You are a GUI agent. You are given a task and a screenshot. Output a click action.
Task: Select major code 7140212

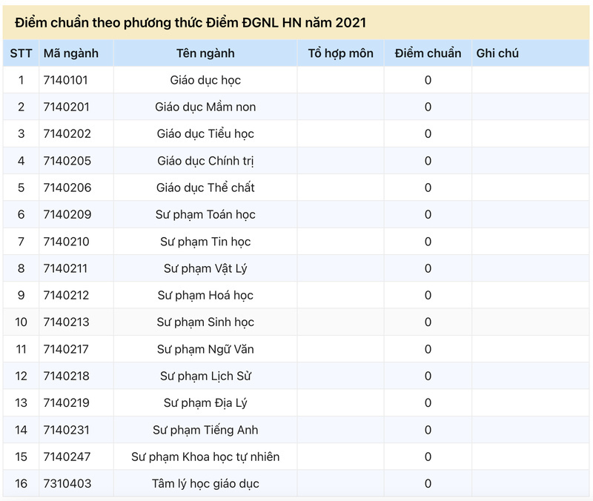point(66,295)
